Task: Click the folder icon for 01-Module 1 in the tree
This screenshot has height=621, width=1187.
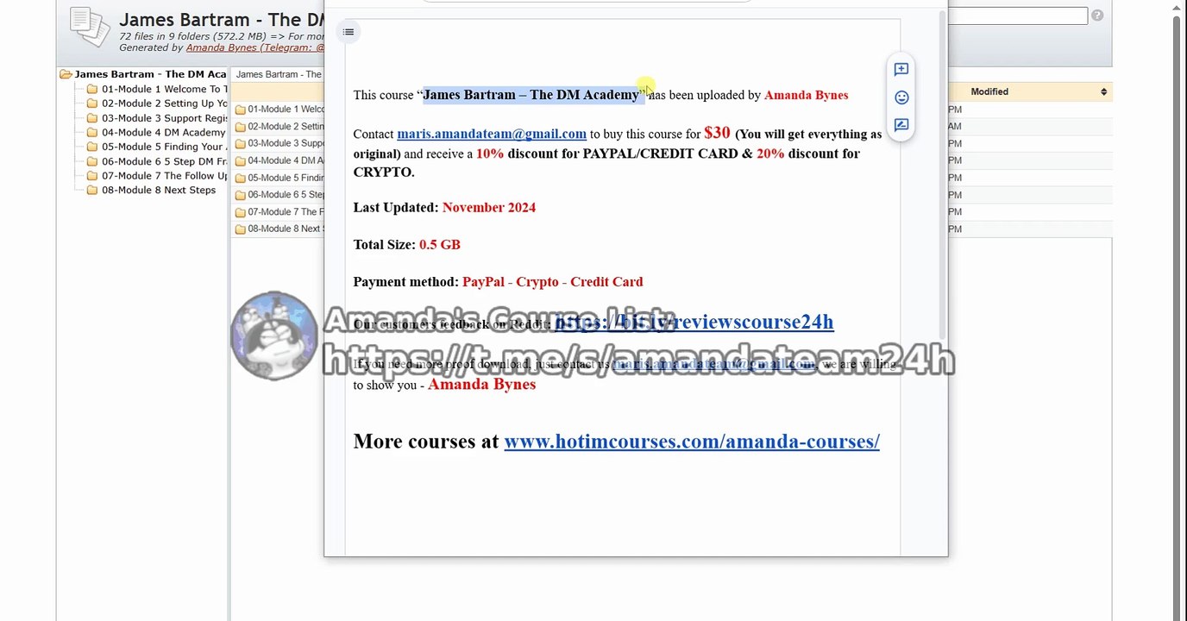Action: [x=92, y=89]
